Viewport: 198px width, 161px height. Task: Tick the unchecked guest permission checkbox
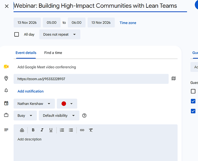193,91
